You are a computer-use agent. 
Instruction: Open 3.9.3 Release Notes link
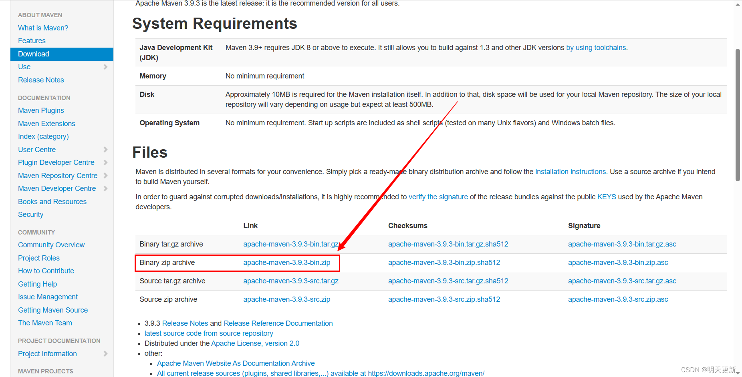click(185, 323)
